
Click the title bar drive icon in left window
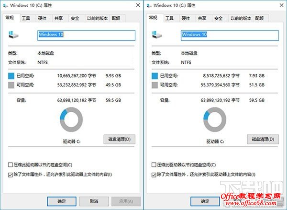(5, 5)
